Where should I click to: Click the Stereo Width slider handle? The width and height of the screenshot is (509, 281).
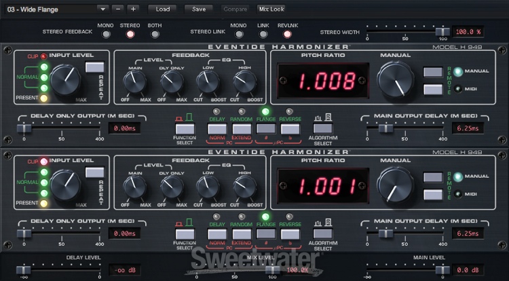[x=442, y=32]
